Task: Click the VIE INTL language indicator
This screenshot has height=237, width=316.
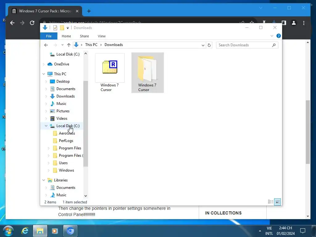Action: click(x=269, y=231)
